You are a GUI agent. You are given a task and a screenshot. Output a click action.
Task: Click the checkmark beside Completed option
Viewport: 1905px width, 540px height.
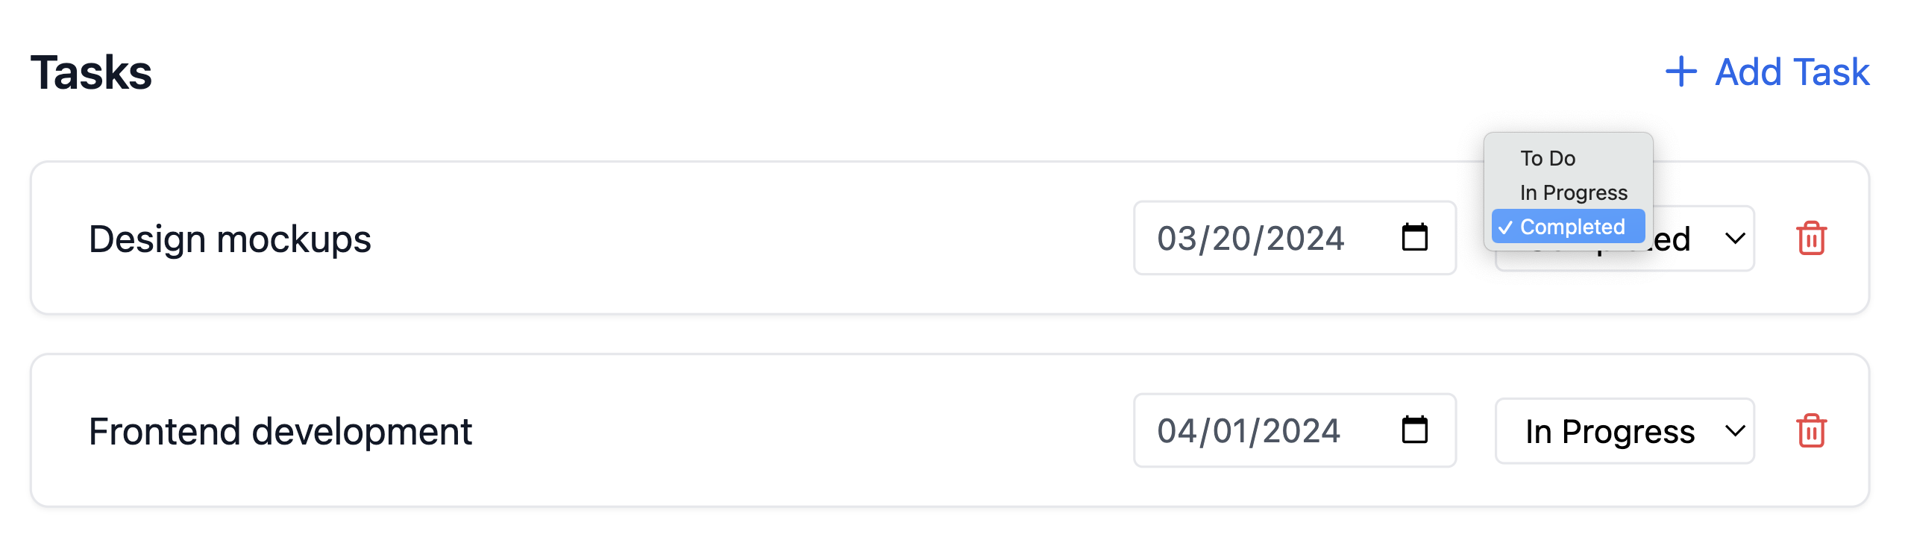1506,227
